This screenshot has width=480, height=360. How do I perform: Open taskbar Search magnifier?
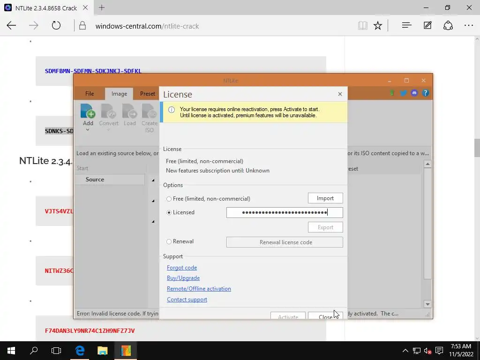(x=34, y=351)
